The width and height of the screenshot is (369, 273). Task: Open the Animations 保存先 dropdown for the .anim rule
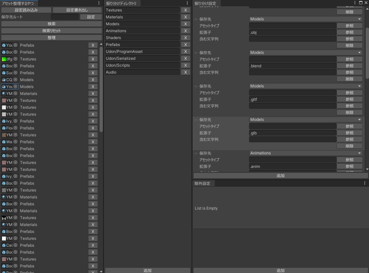(304, 153)
